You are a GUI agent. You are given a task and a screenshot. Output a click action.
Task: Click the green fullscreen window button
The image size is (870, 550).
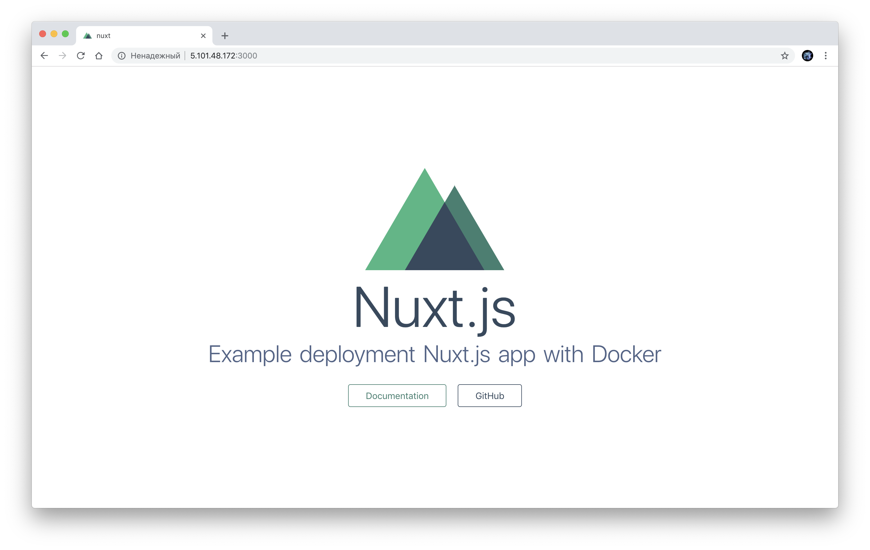(x=65, y=34)
